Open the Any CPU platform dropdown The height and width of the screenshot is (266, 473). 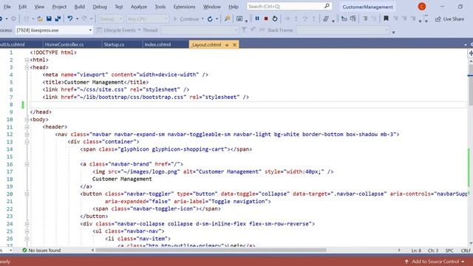pos(147,19)
